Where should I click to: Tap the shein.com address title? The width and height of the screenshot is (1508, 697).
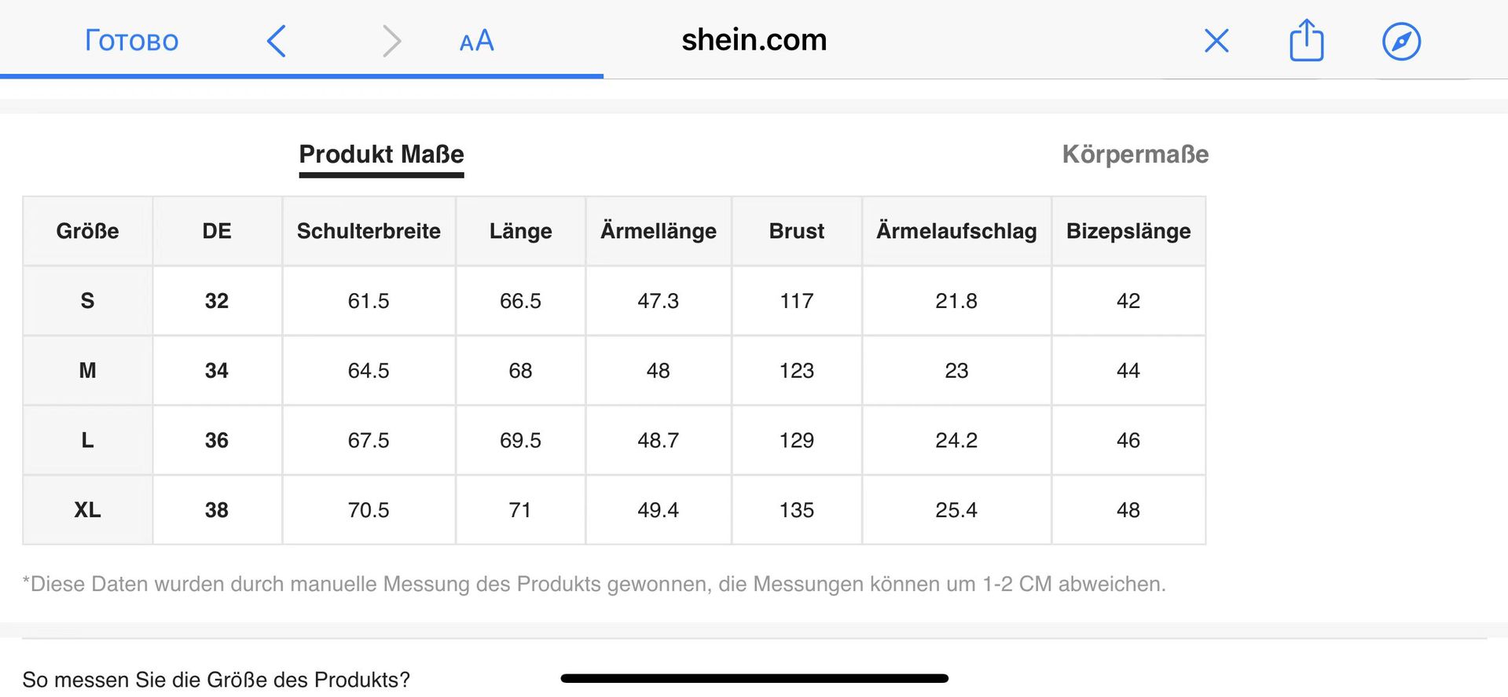[754, 39]
